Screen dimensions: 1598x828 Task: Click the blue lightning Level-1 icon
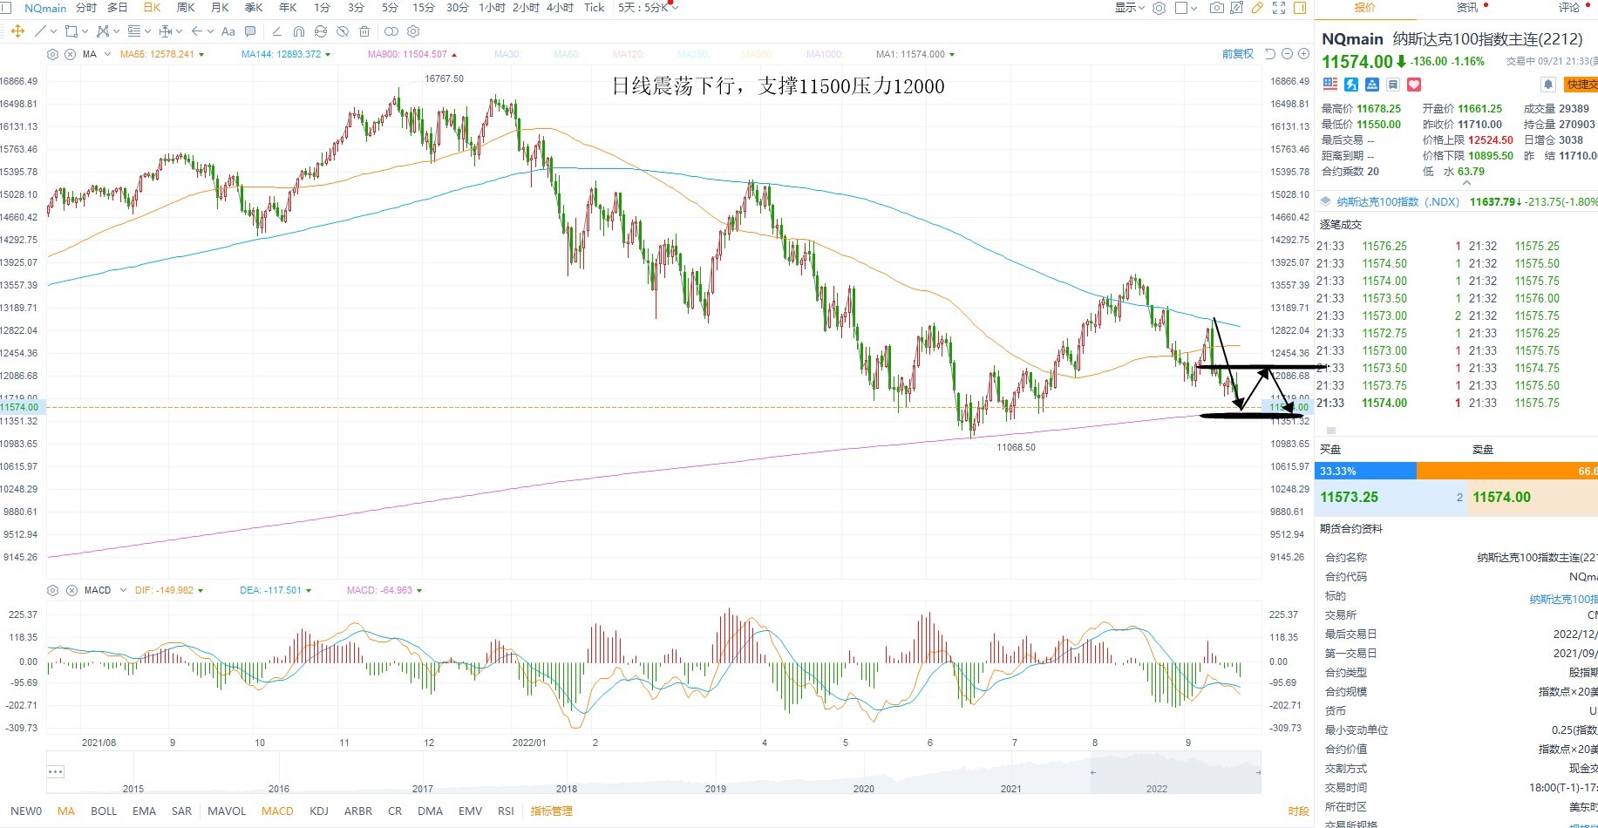[1351, 85]
